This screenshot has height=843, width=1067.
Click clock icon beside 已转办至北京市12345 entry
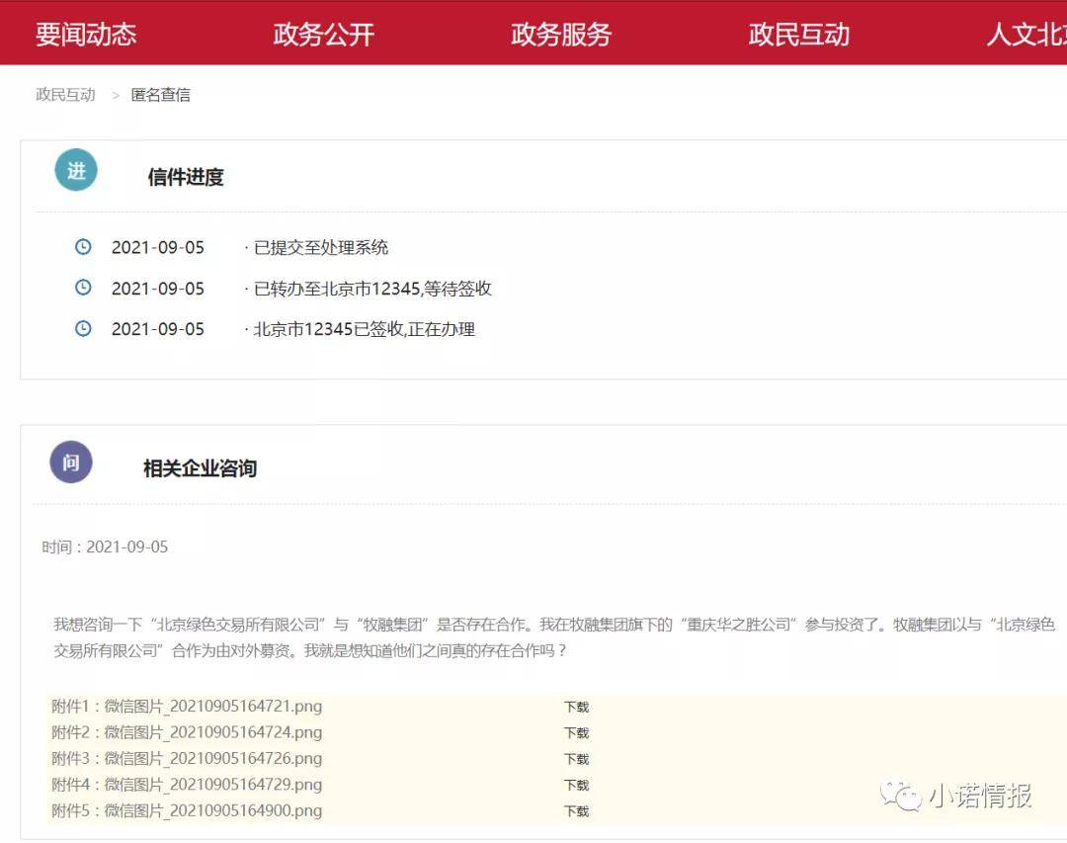(x=83, y=288)
